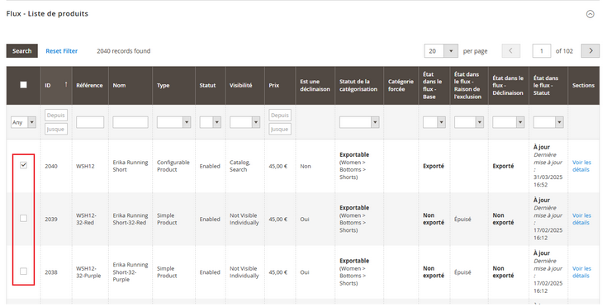Open Voir les détails for product 2039
The height and width of the screenshot is (307, 607).
(x=581, y=219)
